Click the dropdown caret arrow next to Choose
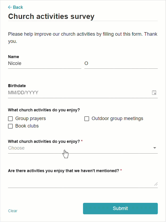Viewport: 166px width, 222px height. click(x=155, y=148)
